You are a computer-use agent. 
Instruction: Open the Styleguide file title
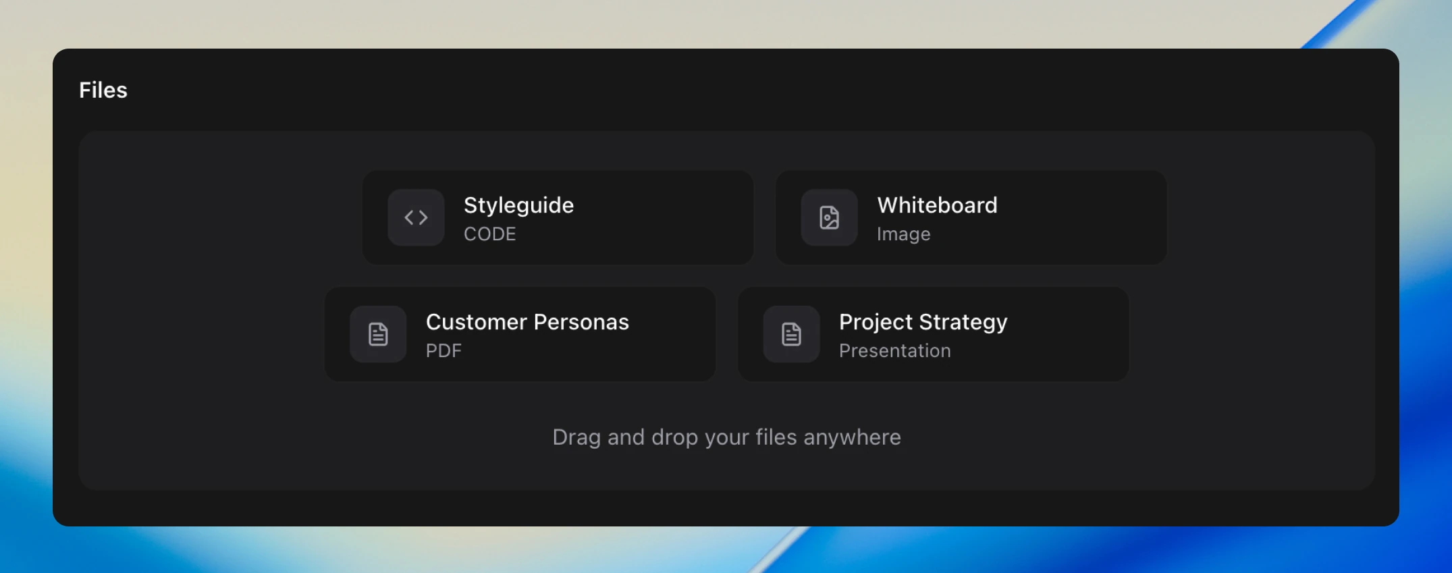[x=518, y=205]
